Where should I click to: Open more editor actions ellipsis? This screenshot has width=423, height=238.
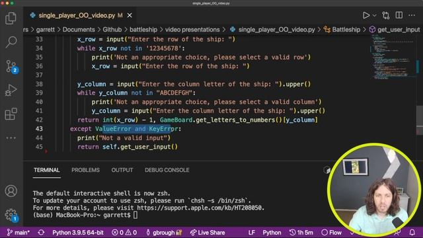(412, 15)
